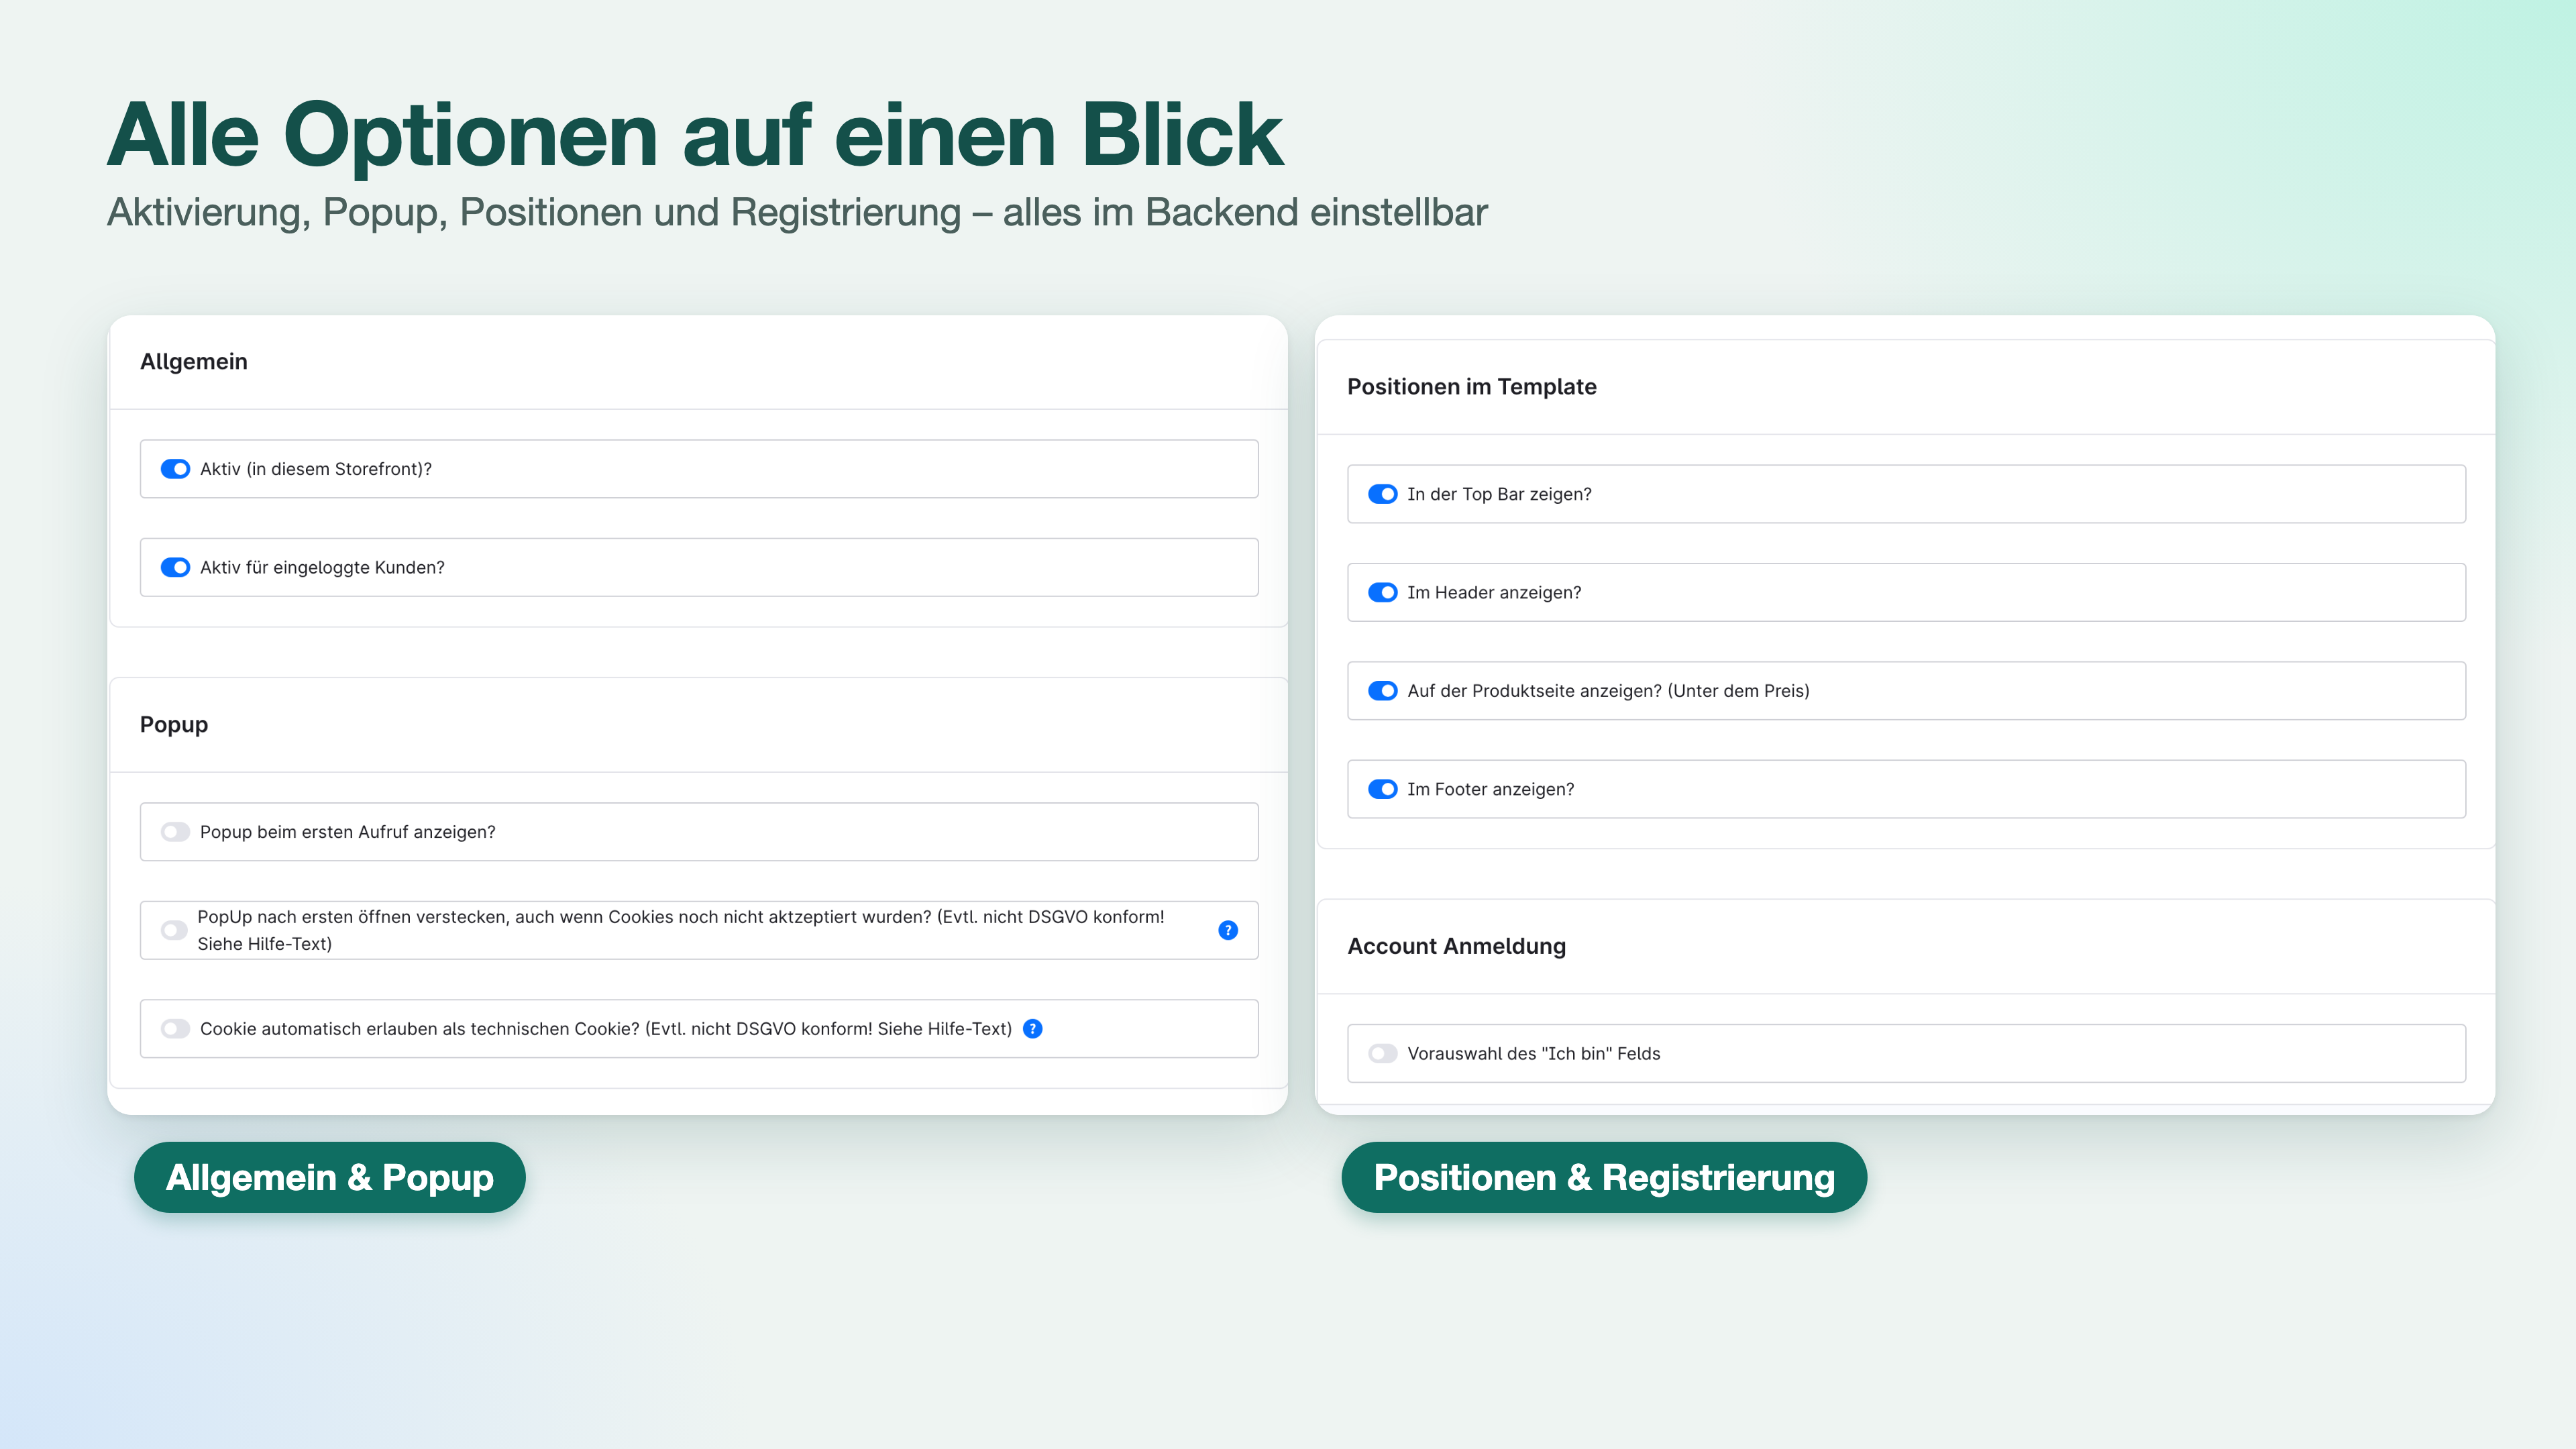Switch off 'In der Top Bar zeigen?'
Image resolution: width=2576 pixels, height=1449 pixels.
(x=1382, y=494)
